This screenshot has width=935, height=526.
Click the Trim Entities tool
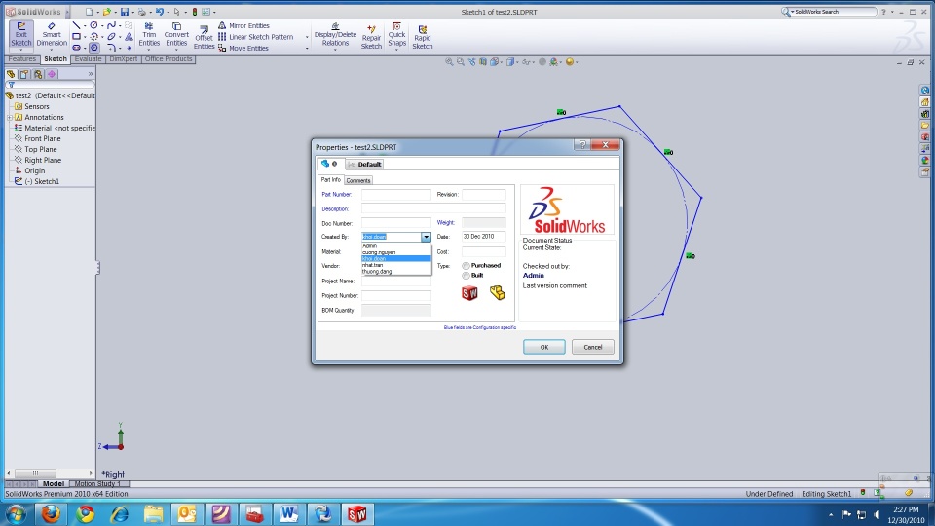[x=149, y=35]
